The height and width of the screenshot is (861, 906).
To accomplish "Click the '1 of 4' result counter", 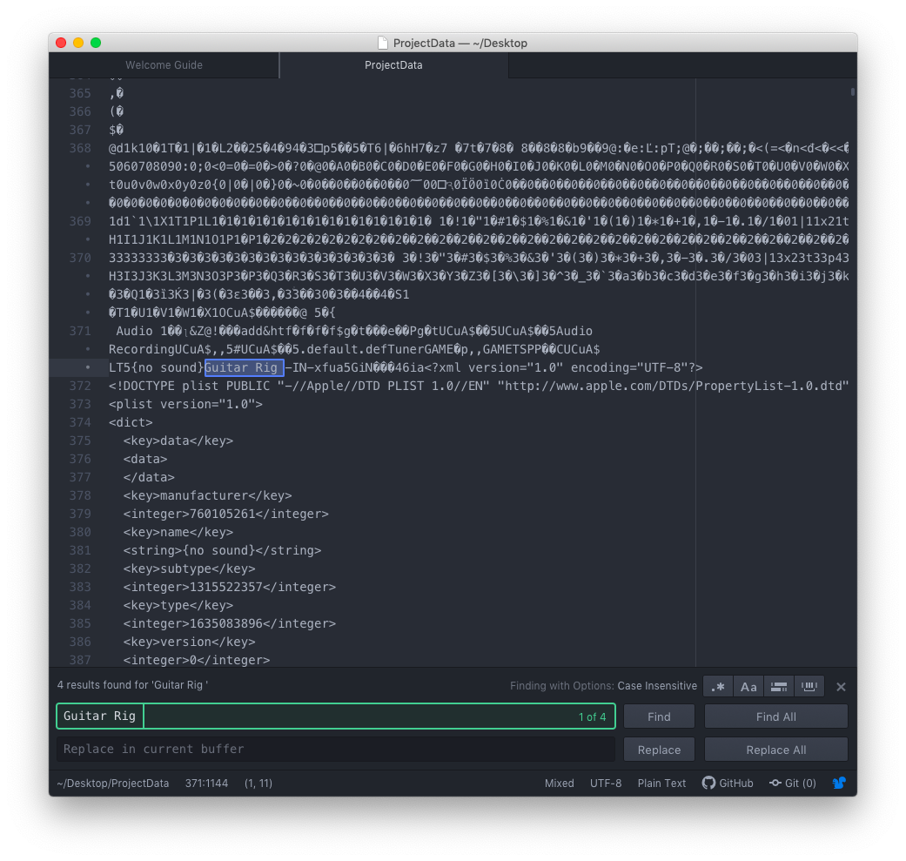I will click(x=593, y=717).
